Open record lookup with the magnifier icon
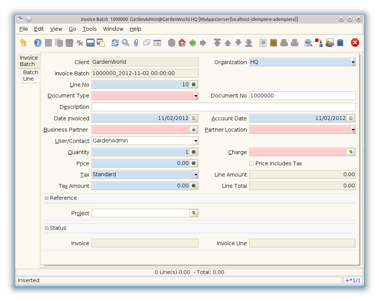Image resolution: width=379 pixels, height=301 pixels. point(126,43)
